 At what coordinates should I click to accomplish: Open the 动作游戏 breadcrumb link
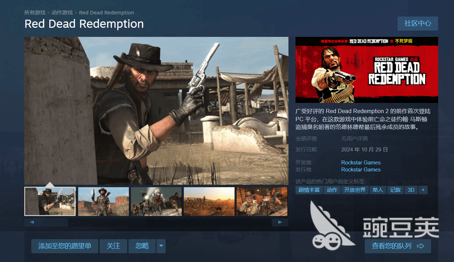62,13
